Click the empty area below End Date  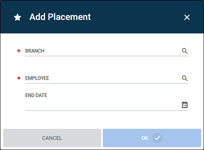click(x=102, y=119)
